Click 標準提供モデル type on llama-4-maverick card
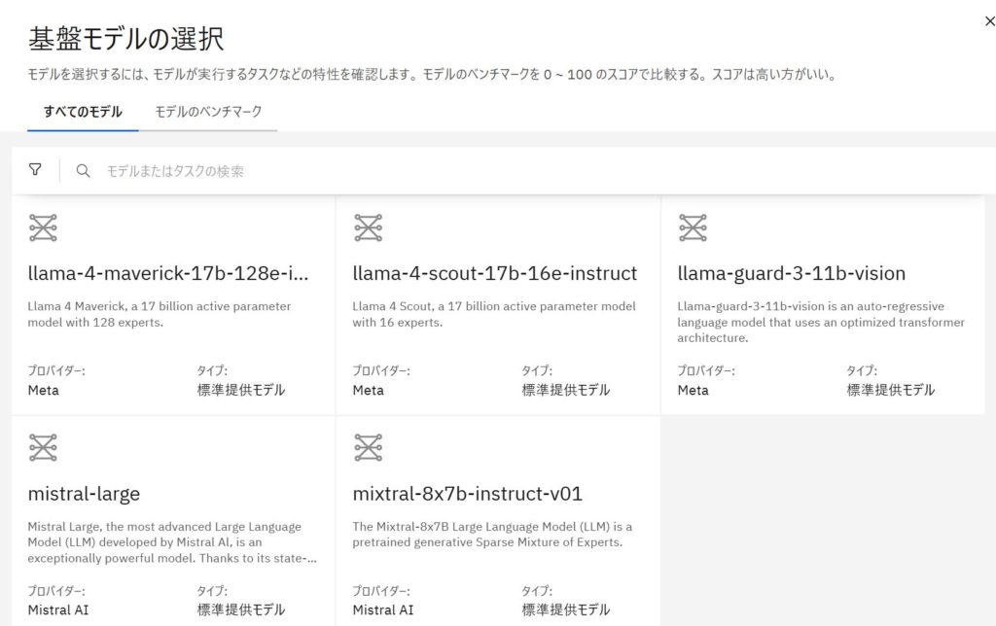The image size is (996, 626). coord(241,391)
